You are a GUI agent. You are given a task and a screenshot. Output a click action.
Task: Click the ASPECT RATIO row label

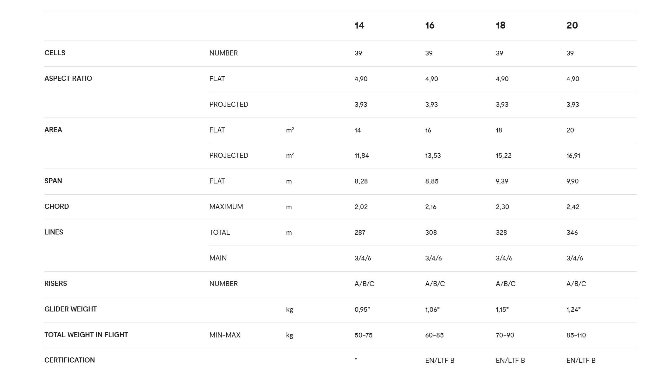(x=68, y=79)
